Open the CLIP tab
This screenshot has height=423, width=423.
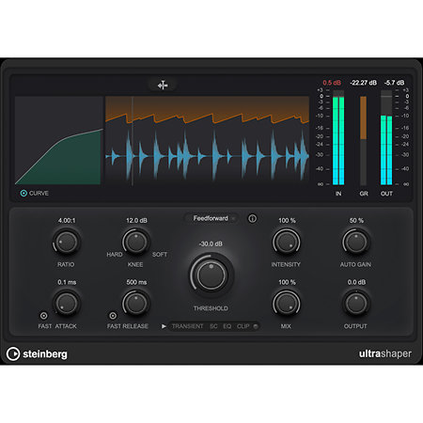tap(243, 326)
